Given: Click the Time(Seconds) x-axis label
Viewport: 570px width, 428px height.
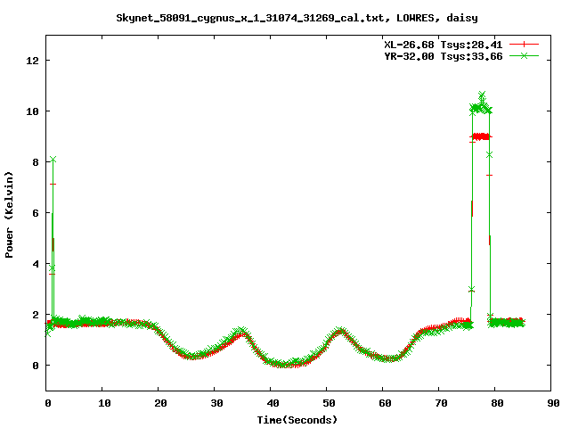Looking at the screenshot, I should [x=297, y=420].
